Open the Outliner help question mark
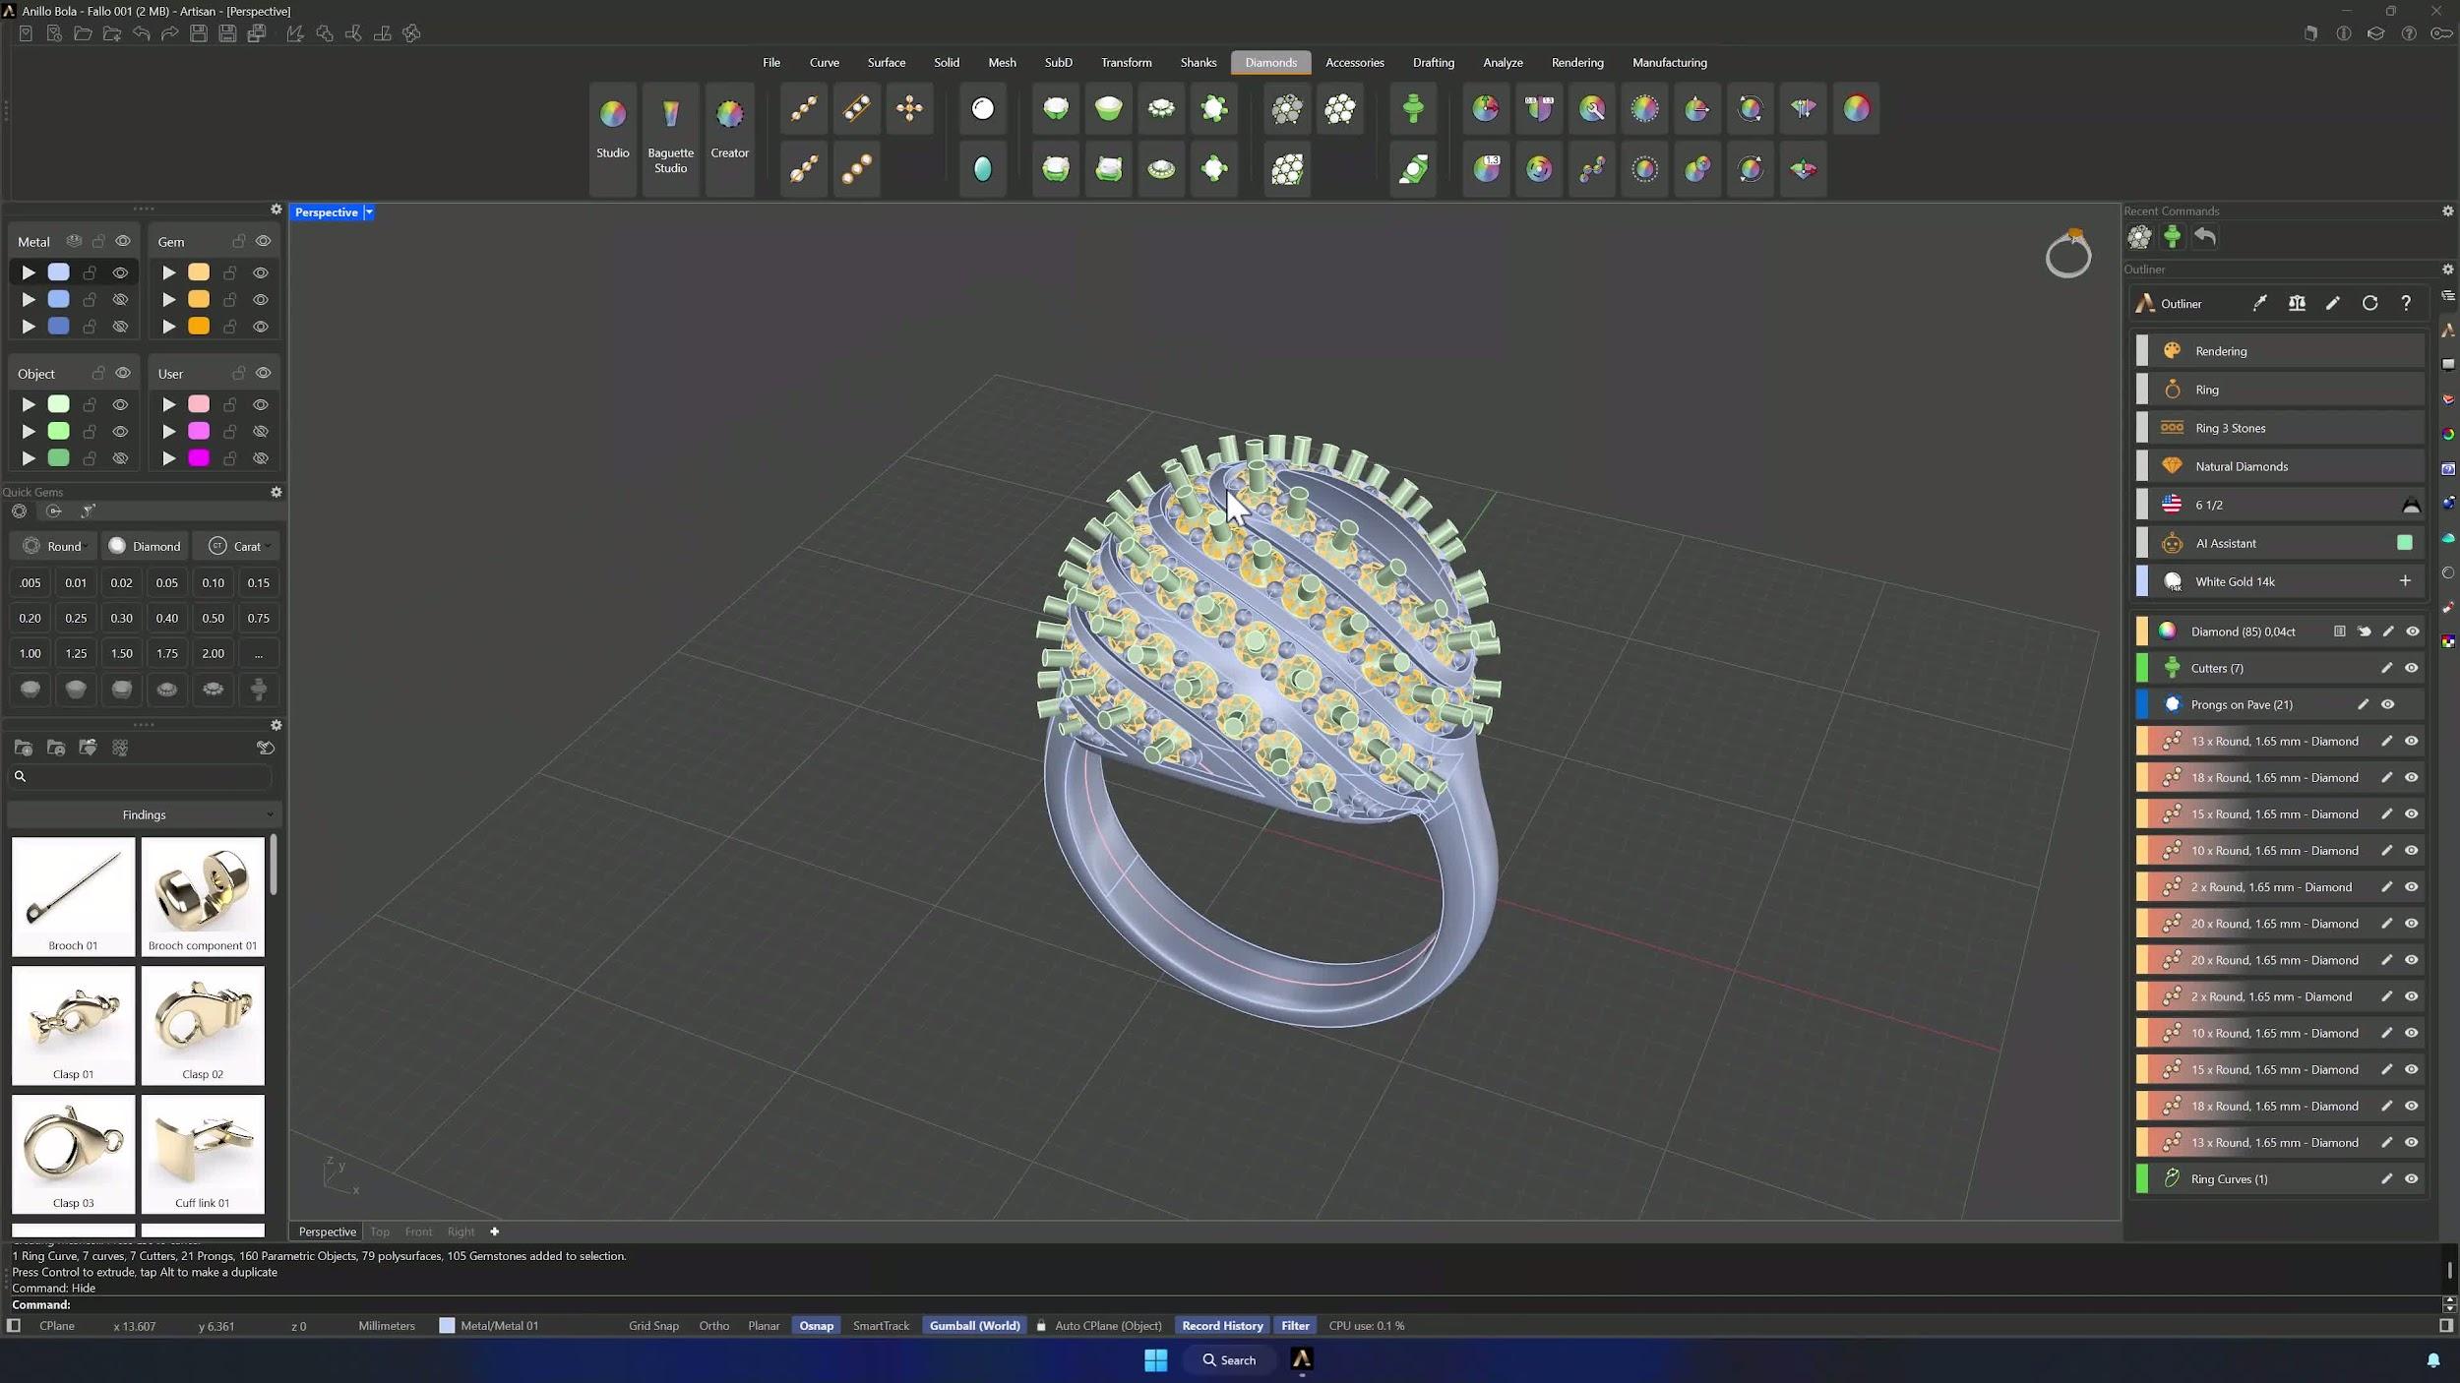Viewport: 2460px width, 1383px height. (2406, 303)
